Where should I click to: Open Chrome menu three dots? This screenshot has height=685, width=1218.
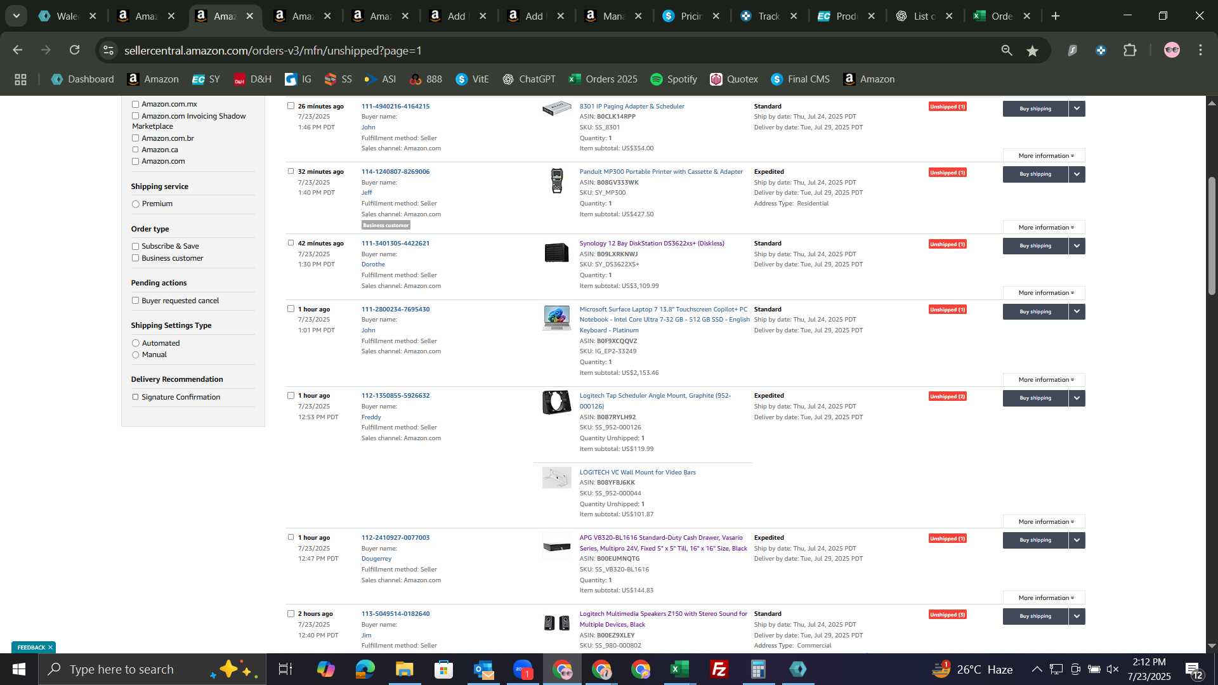1200,50
